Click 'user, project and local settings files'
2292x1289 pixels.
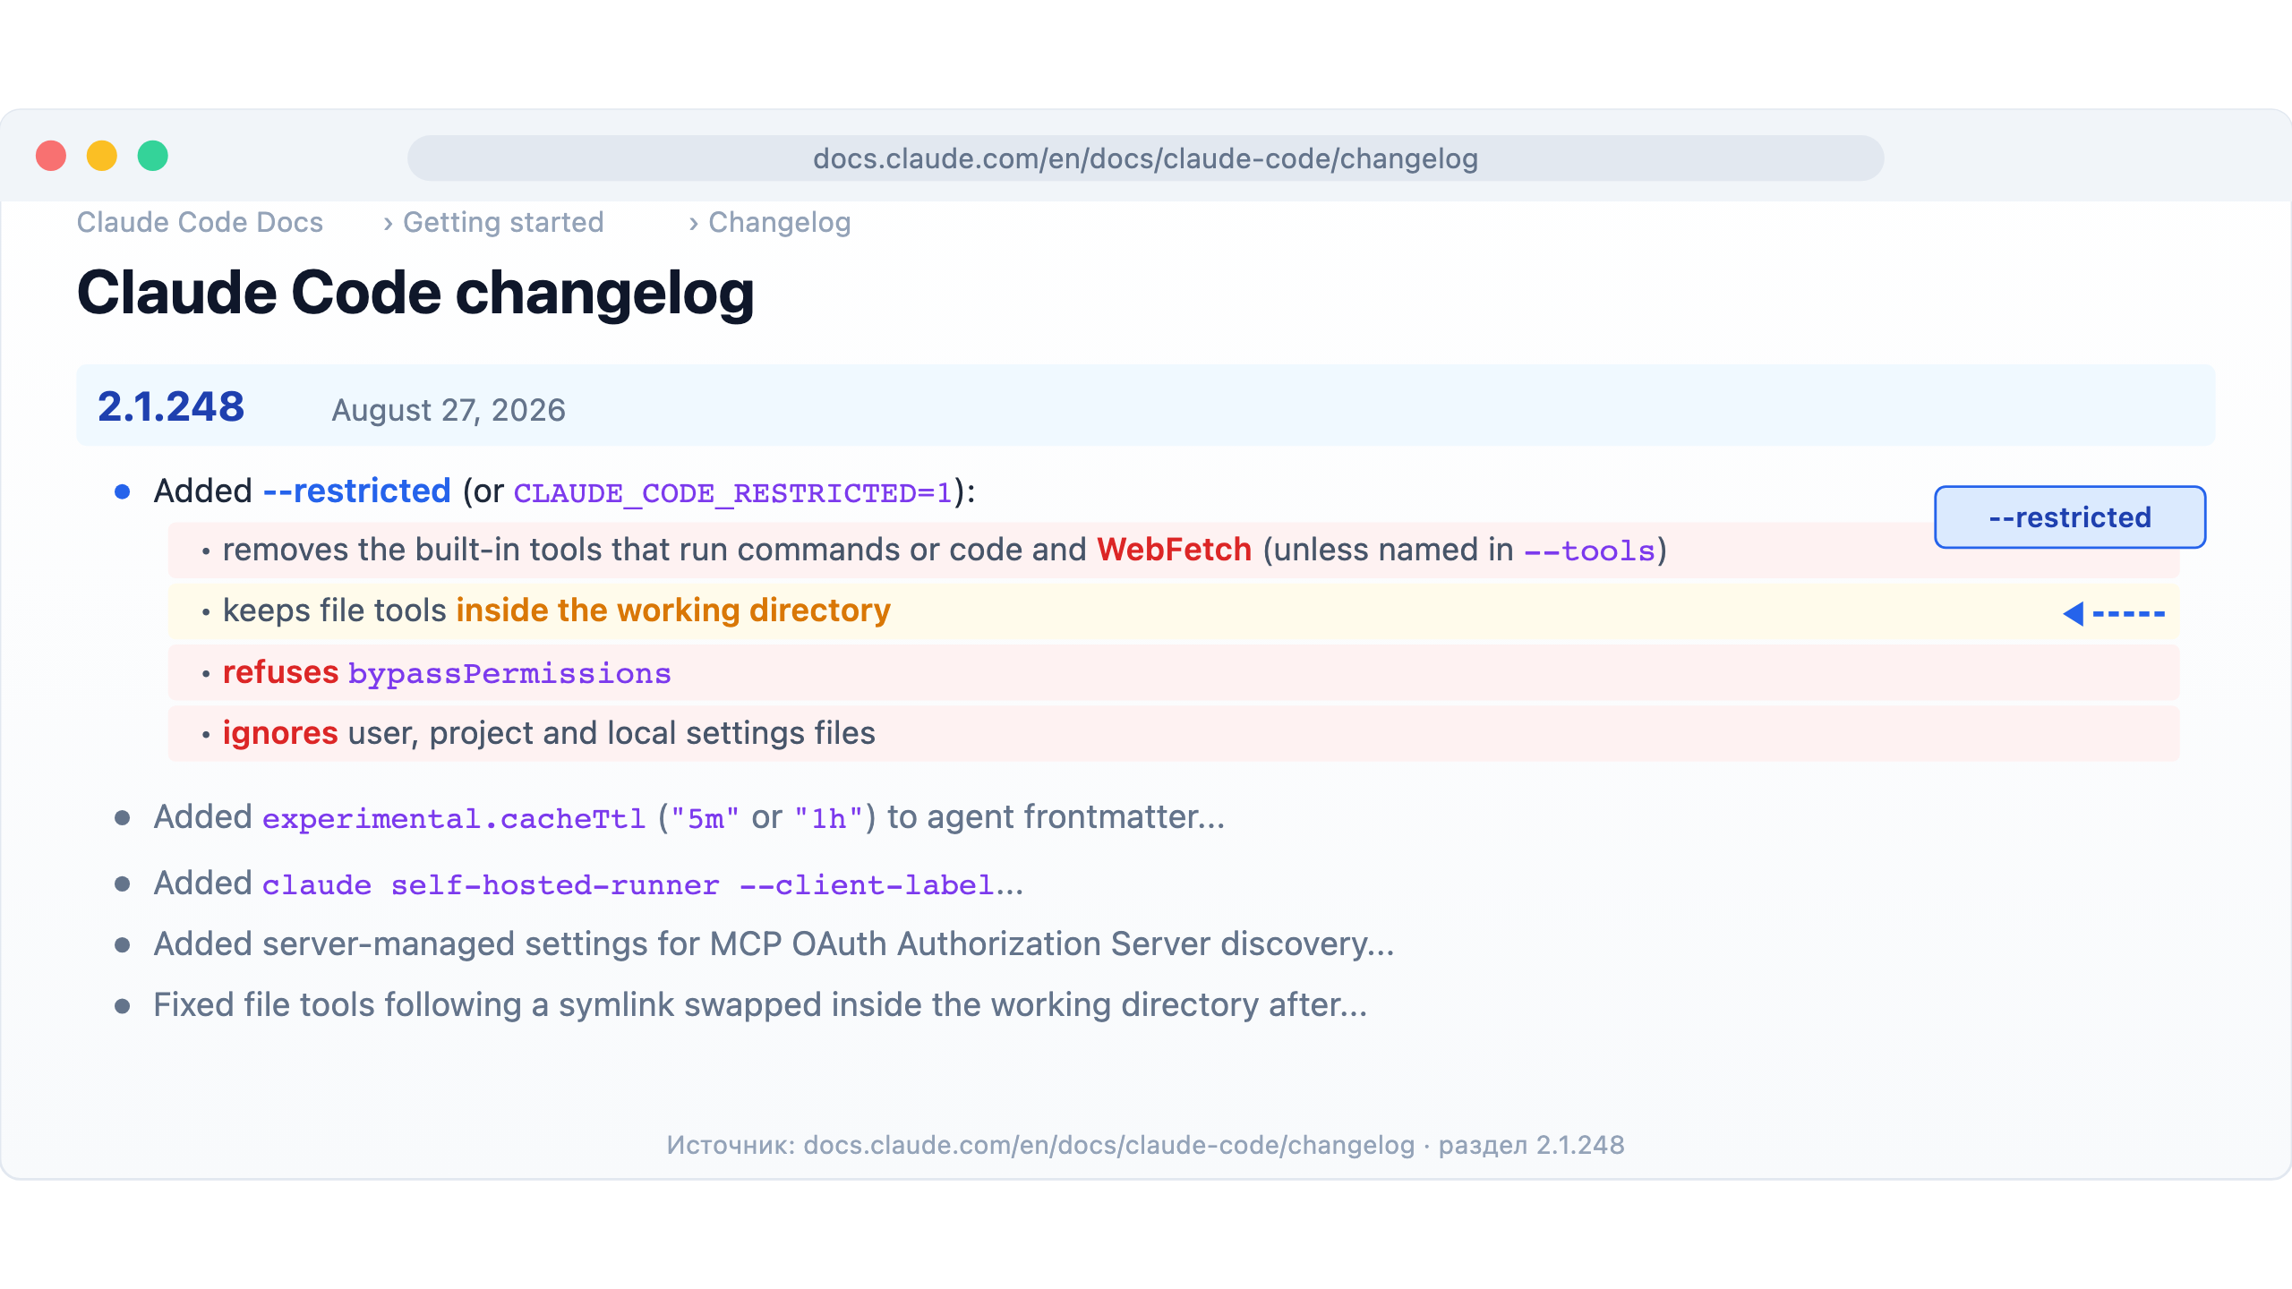(611, 733)
